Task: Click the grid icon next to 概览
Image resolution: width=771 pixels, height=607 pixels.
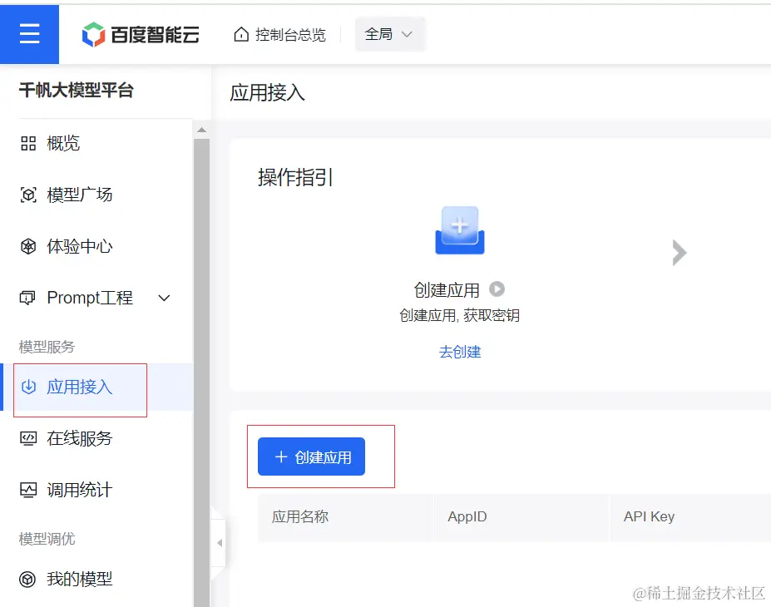Action: pyautogui.click(x=28, y=144)
